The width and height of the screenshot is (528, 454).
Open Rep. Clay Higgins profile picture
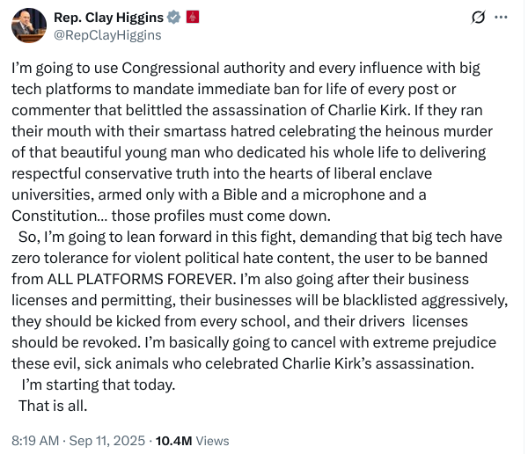(29, 26)
